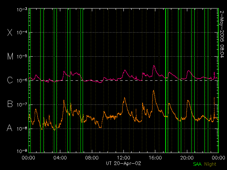Click the Night legend label

210,164
